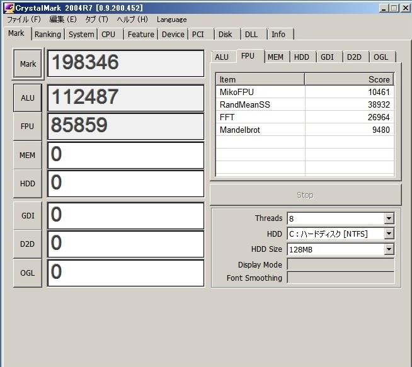Select the RandMeanSS row
This screenshot has height=367, width=412.
click(x=305, y=104)
